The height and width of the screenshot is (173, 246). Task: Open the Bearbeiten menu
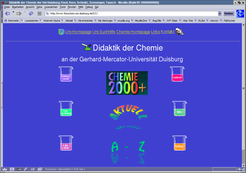[18, 7]
